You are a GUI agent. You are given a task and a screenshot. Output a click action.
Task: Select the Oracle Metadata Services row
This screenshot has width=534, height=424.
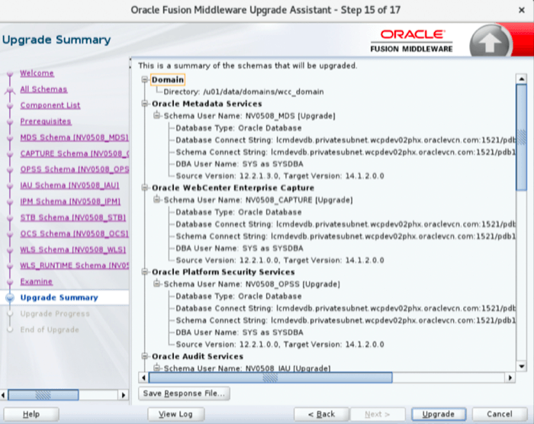point(207,104)
